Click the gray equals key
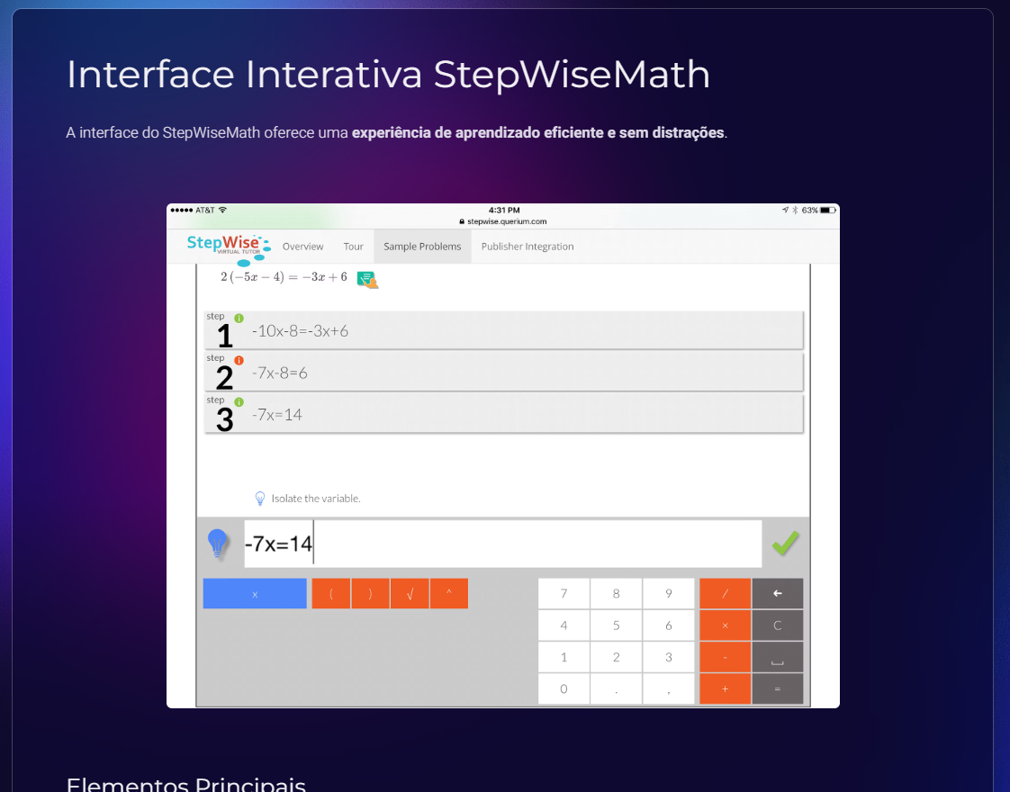The image size is (1010, 792). (x=778, y=689)
